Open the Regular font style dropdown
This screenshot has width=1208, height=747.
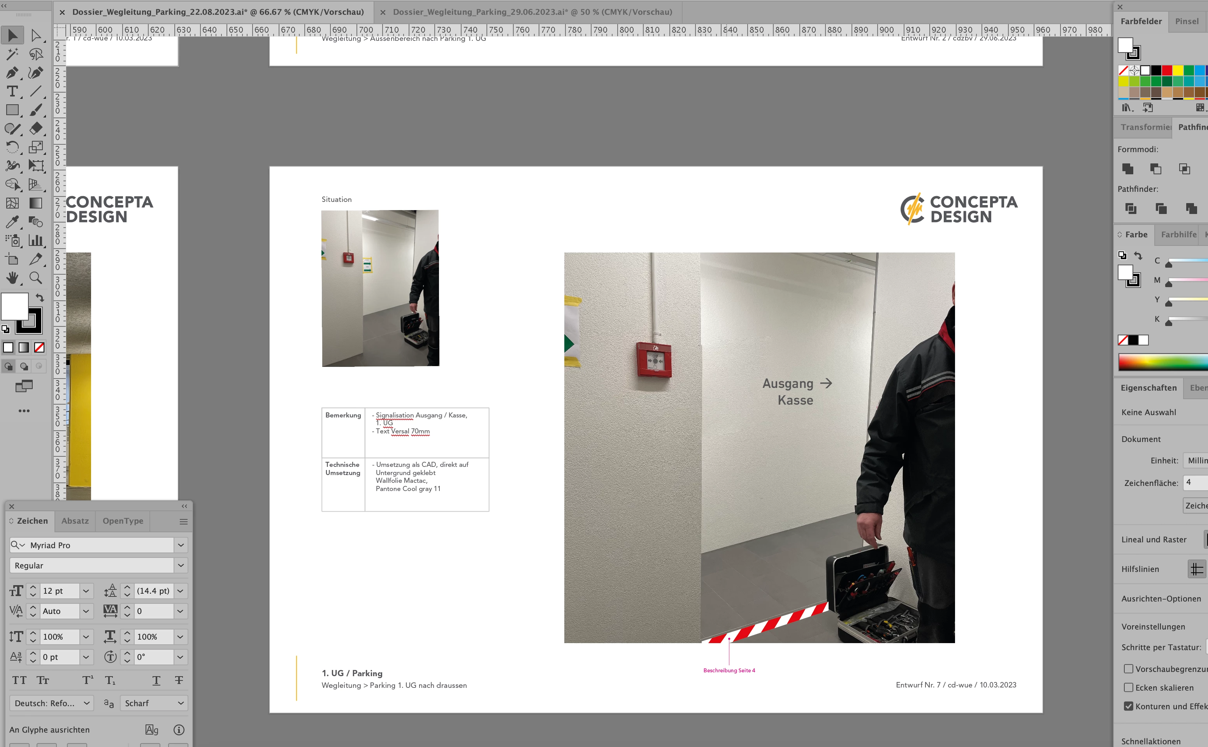click(x=181, y=565)
